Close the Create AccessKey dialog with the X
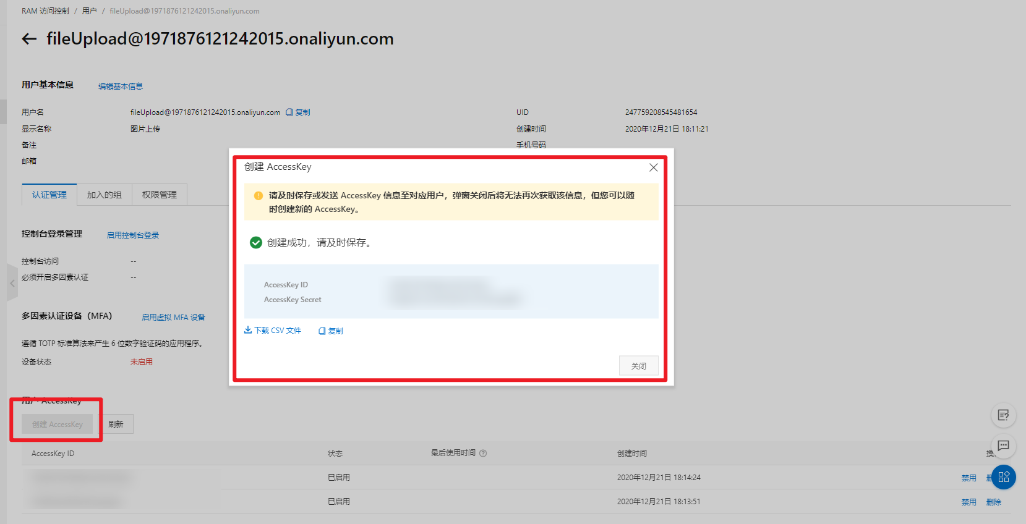The width and height of the screenshot is (1026, 524). coord(653,167)
